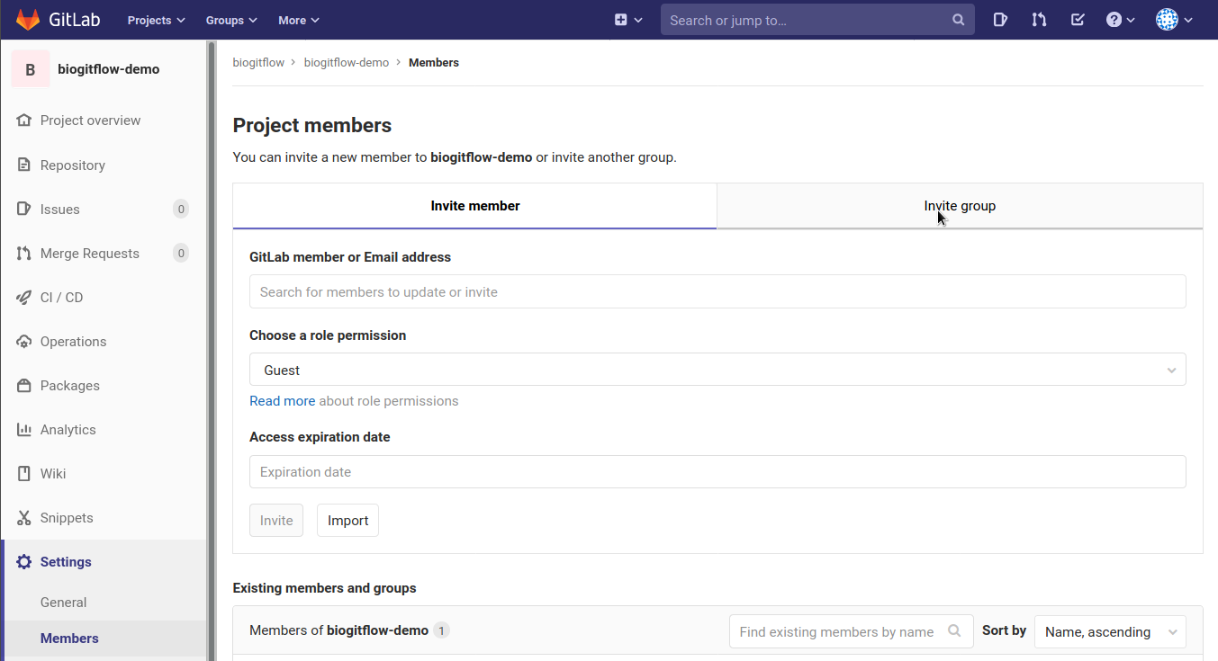
Task: Click the Packages sidebar icon
Action: point(24,386)
